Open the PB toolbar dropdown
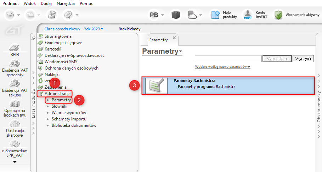Screen dimensions: 322x172 pos(157,15)
